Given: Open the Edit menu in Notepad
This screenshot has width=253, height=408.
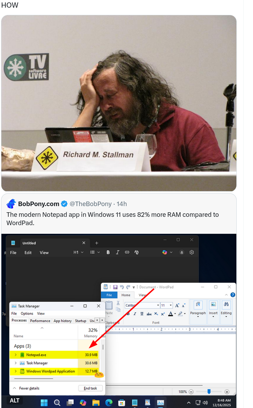Looking at the screenshot, I should 28,252.
